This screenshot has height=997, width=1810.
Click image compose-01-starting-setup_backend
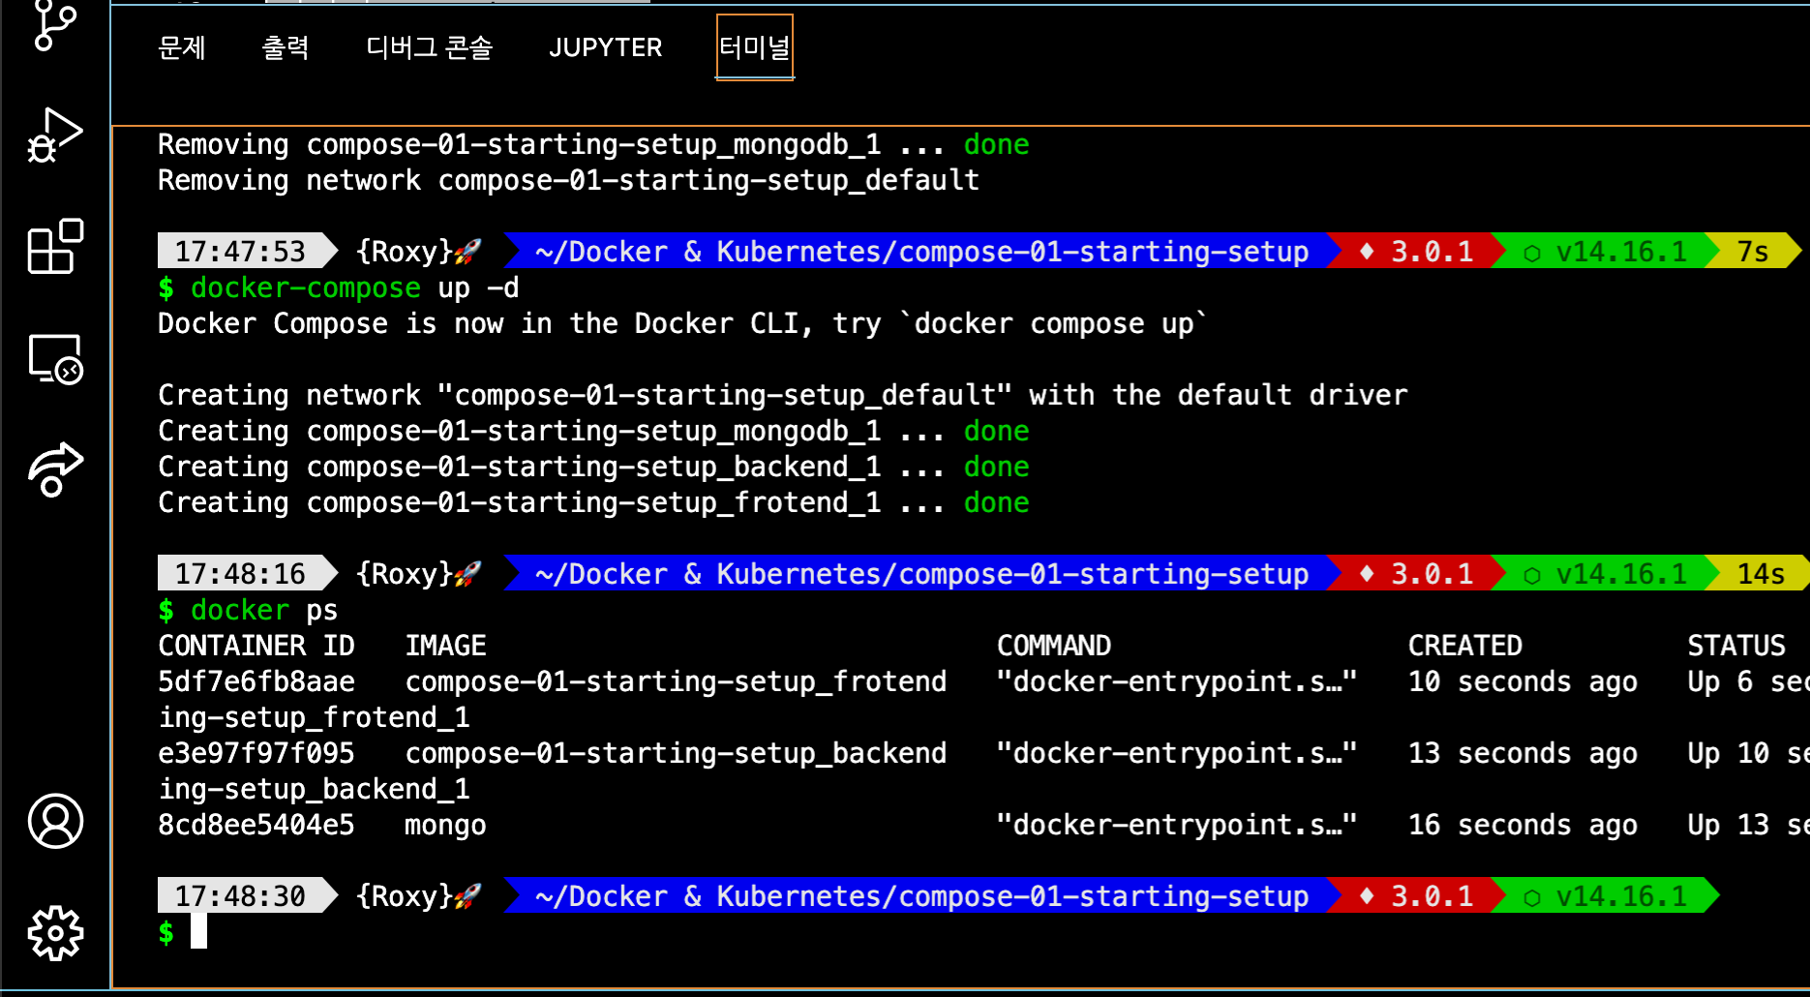676,753
